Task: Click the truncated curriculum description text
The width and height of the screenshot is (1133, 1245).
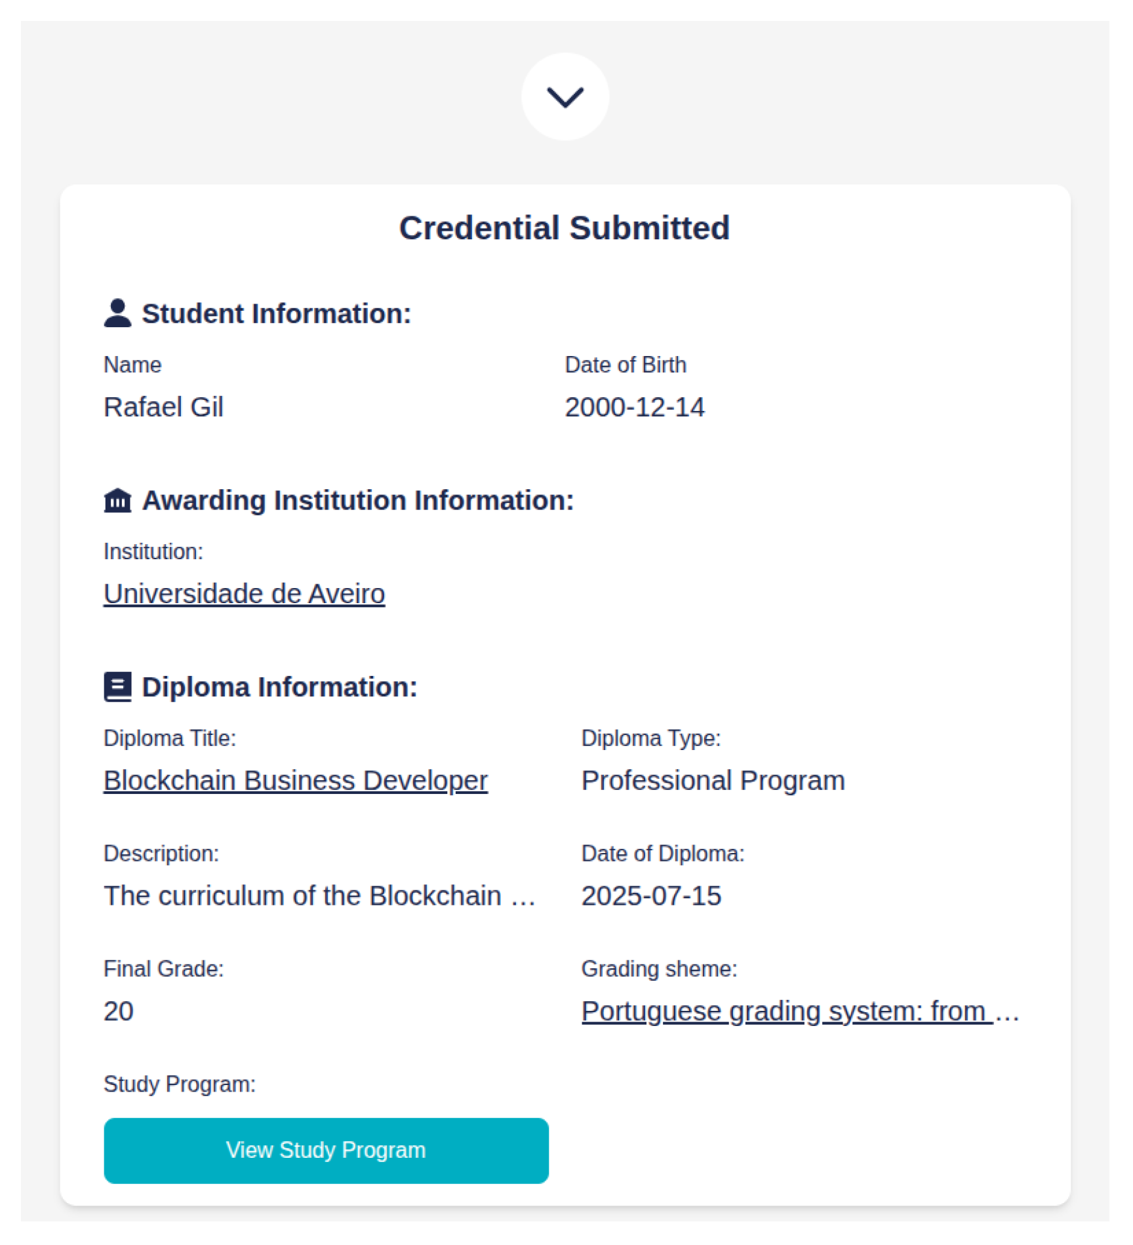Action: click(319, 896)
